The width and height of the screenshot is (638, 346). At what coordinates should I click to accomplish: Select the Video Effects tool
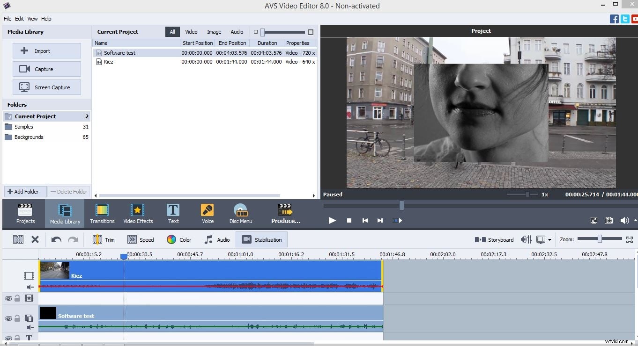[138, 214]
